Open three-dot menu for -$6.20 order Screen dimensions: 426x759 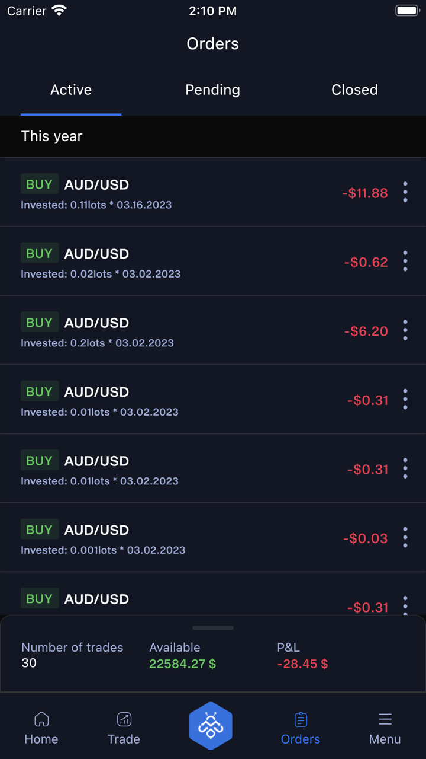coord(405,330)
